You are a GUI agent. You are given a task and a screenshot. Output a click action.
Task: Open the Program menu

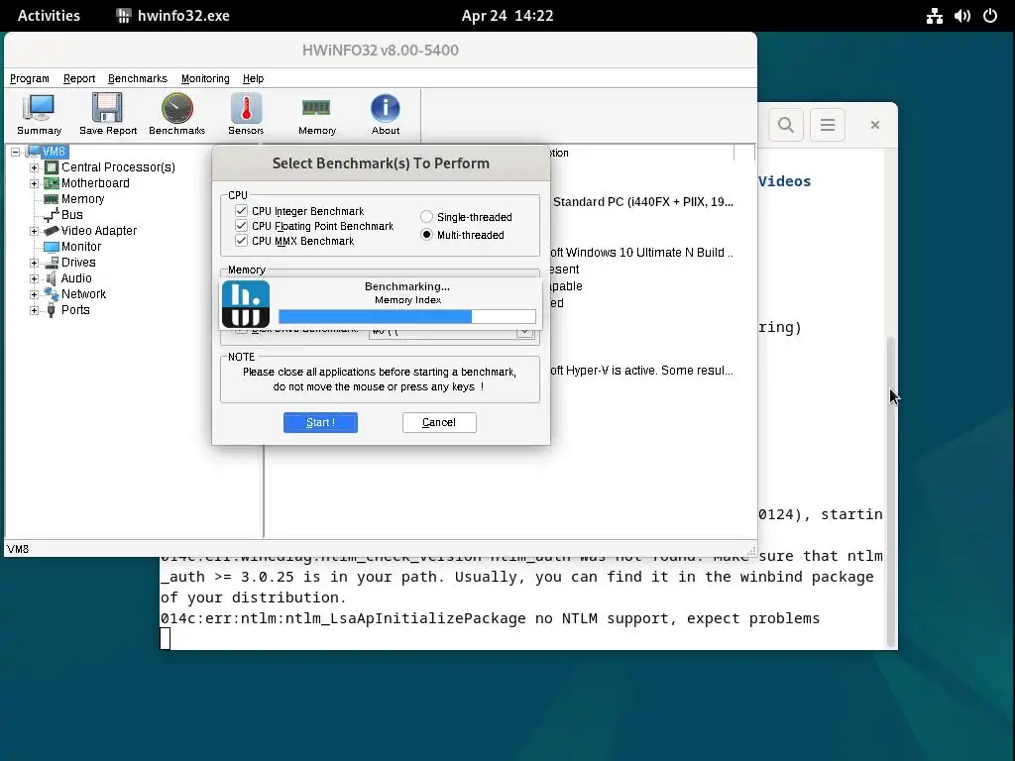(29, 78)
